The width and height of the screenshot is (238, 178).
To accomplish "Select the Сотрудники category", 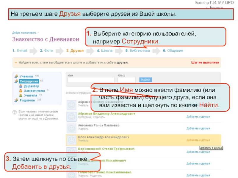I will (29, 81).
